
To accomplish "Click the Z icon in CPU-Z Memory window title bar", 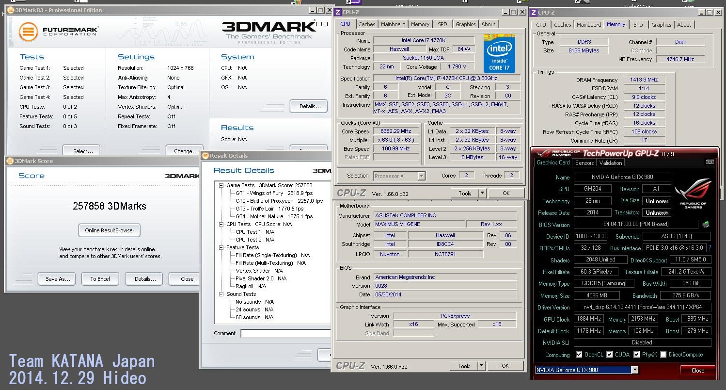I will [x=534, y=13].
